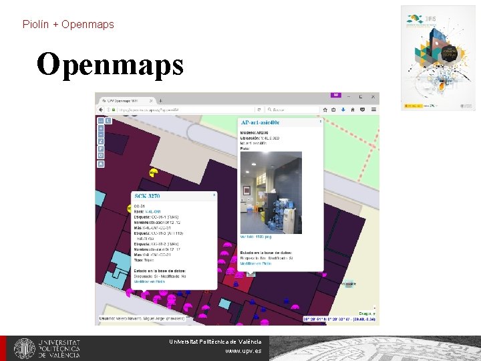Close the SCK-3270 popup
Viewport: 481px width, 361px height.
214,195
